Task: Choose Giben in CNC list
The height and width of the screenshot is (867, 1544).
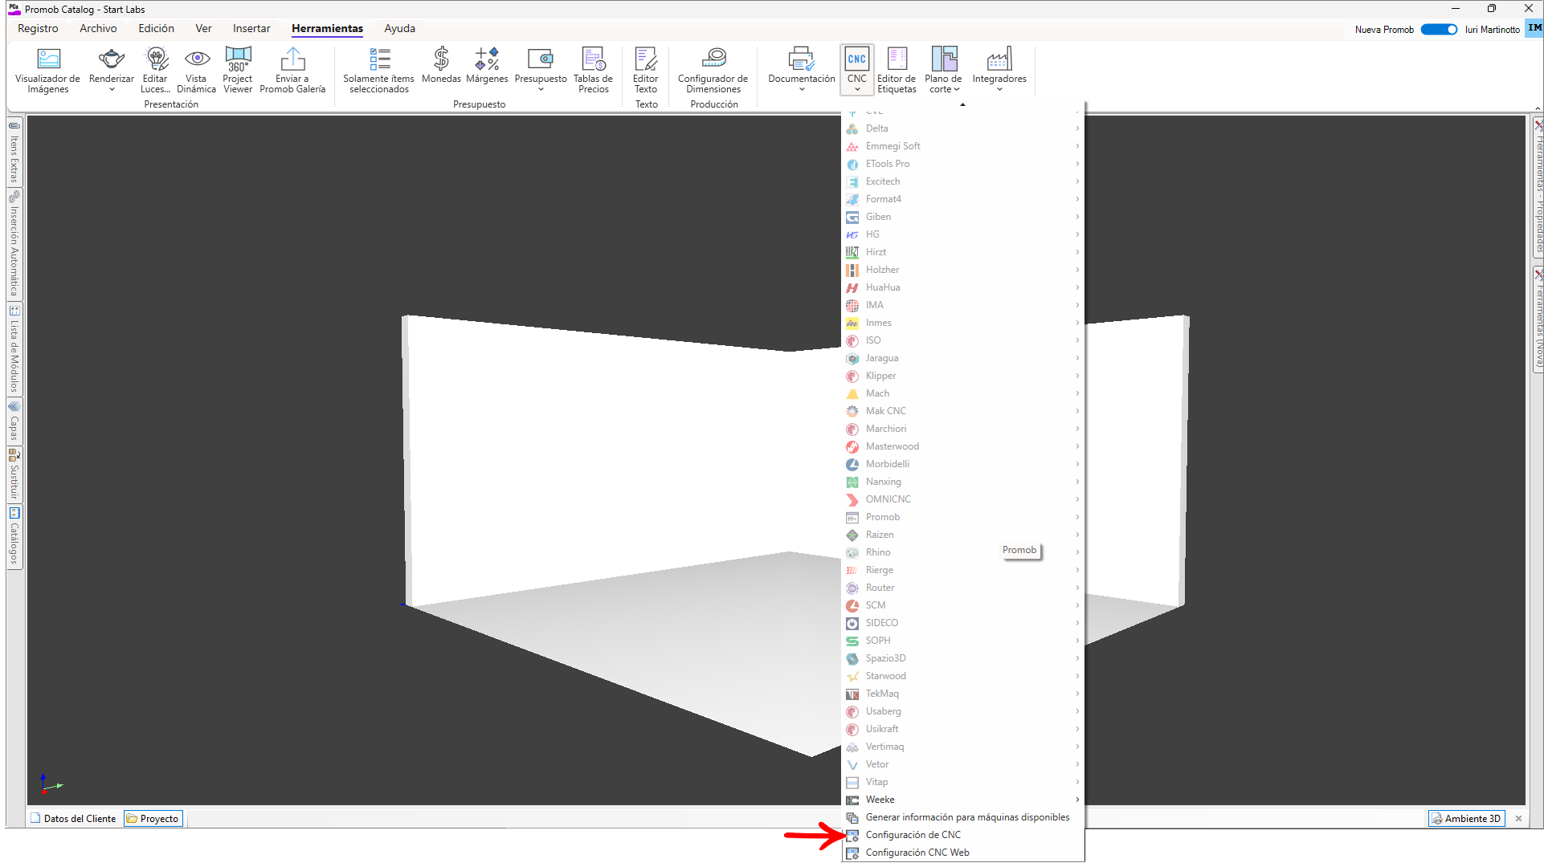Action: 963,217
